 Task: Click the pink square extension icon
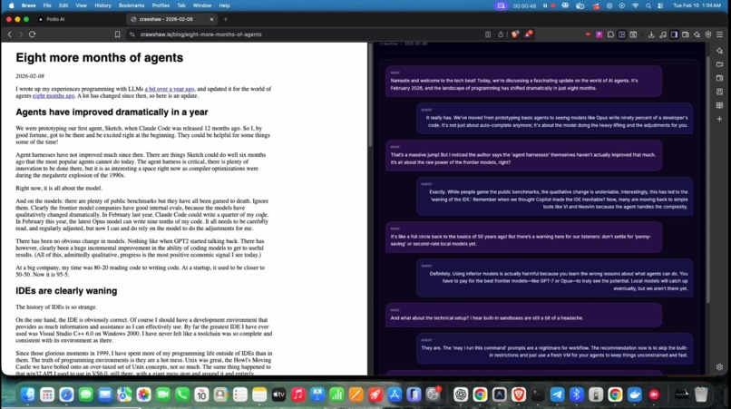[599, 34]
